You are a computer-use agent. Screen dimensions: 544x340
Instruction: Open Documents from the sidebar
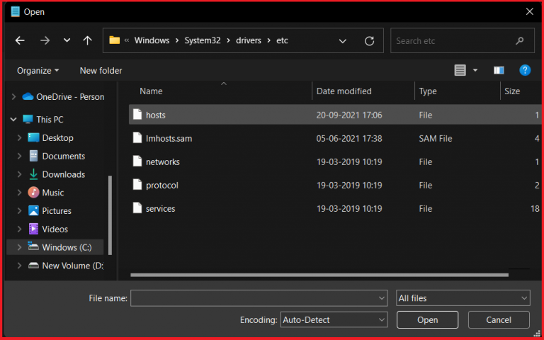point(57,156)
